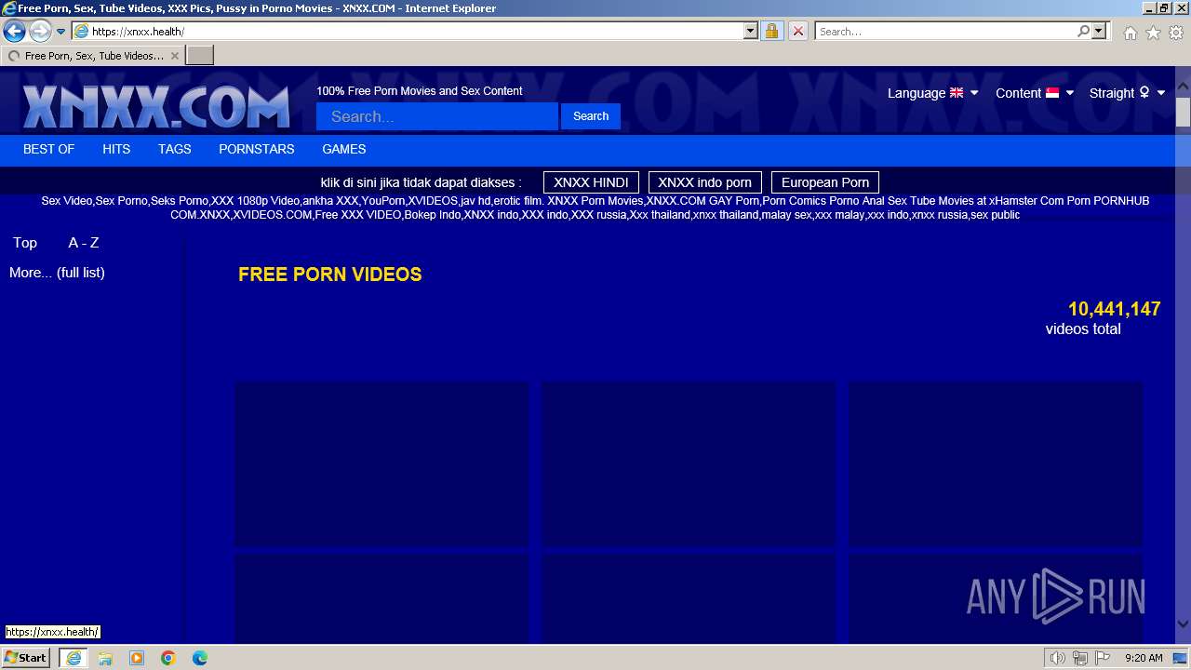
Task: Click the Internet Explorer search box
Action: (945, 32)
